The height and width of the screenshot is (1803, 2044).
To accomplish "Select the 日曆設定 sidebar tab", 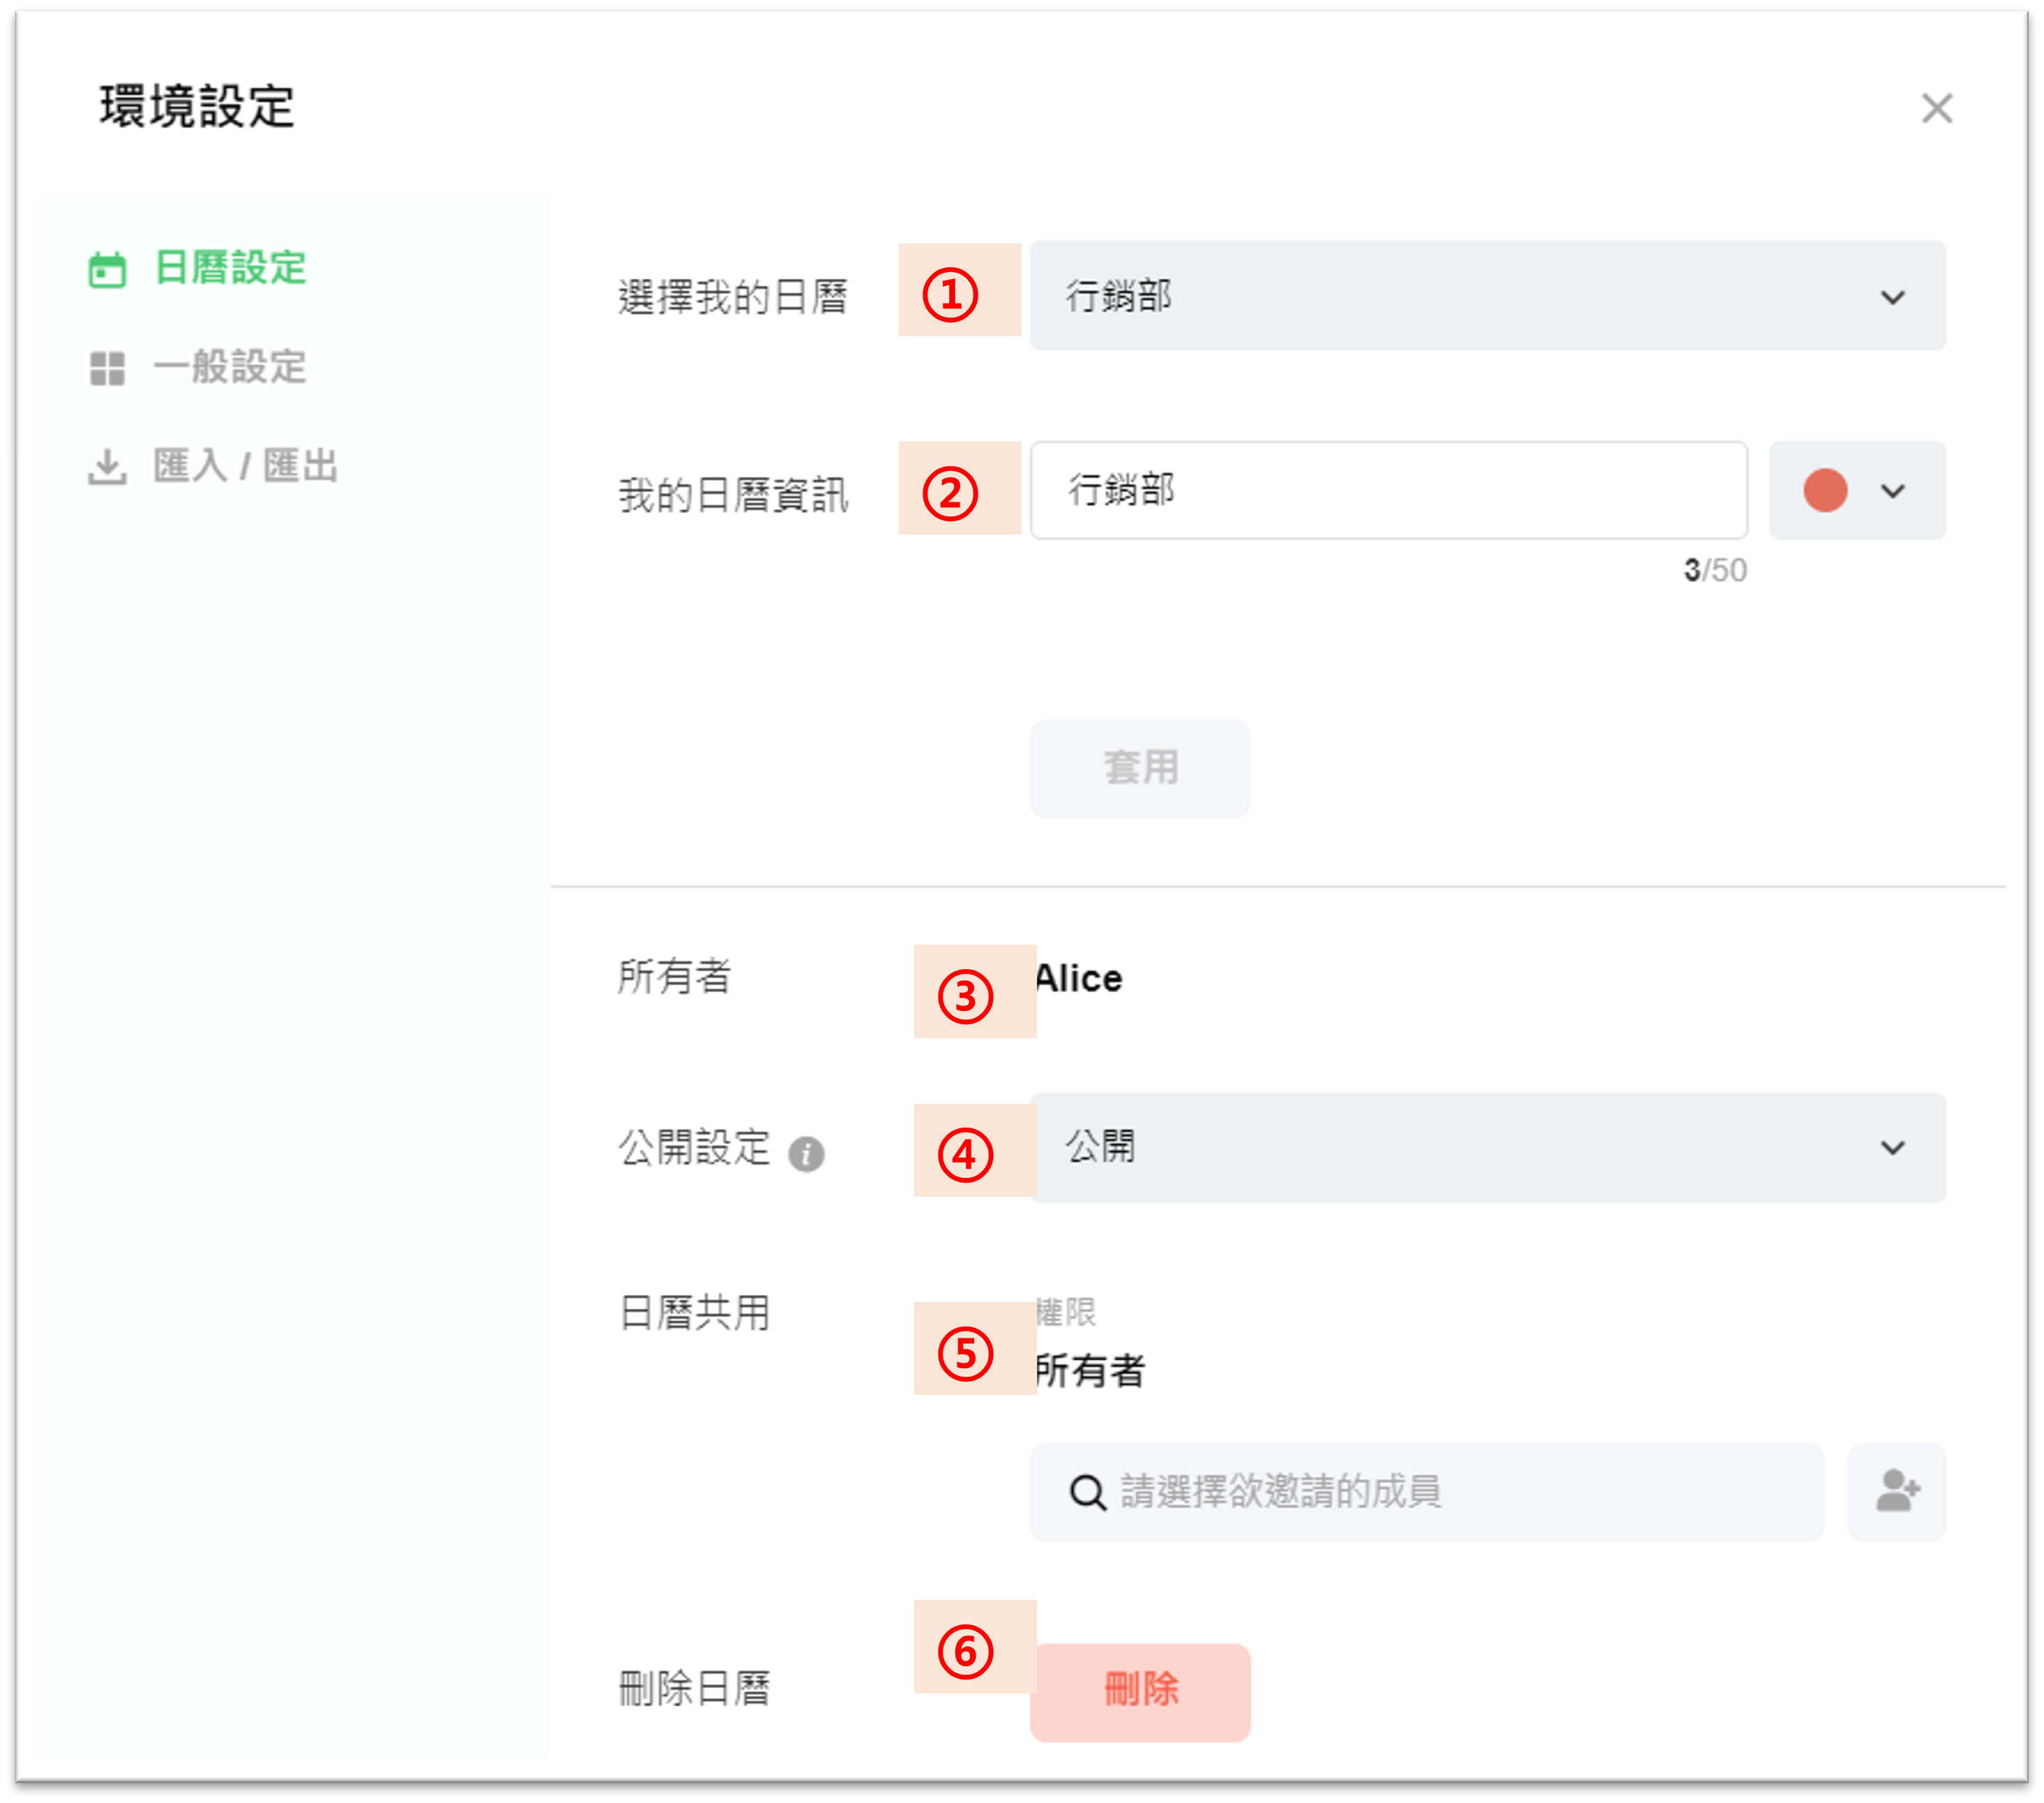I will pos(230,269).
